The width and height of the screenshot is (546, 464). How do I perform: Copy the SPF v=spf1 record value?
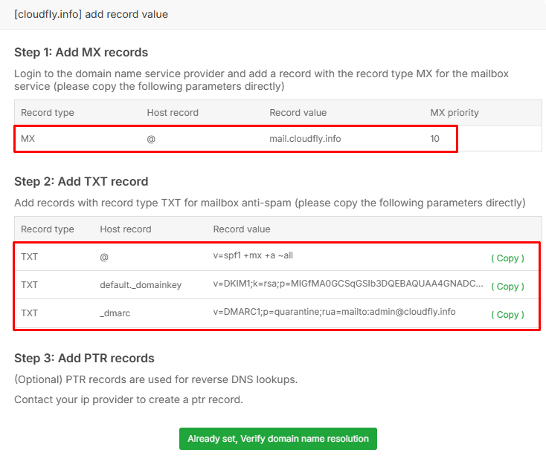tap(507, 258)
